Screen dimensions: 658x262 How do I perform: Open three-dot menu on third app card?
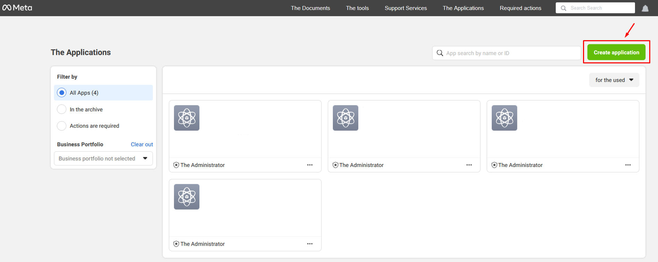pyautogui.click(x=627, y=165)
